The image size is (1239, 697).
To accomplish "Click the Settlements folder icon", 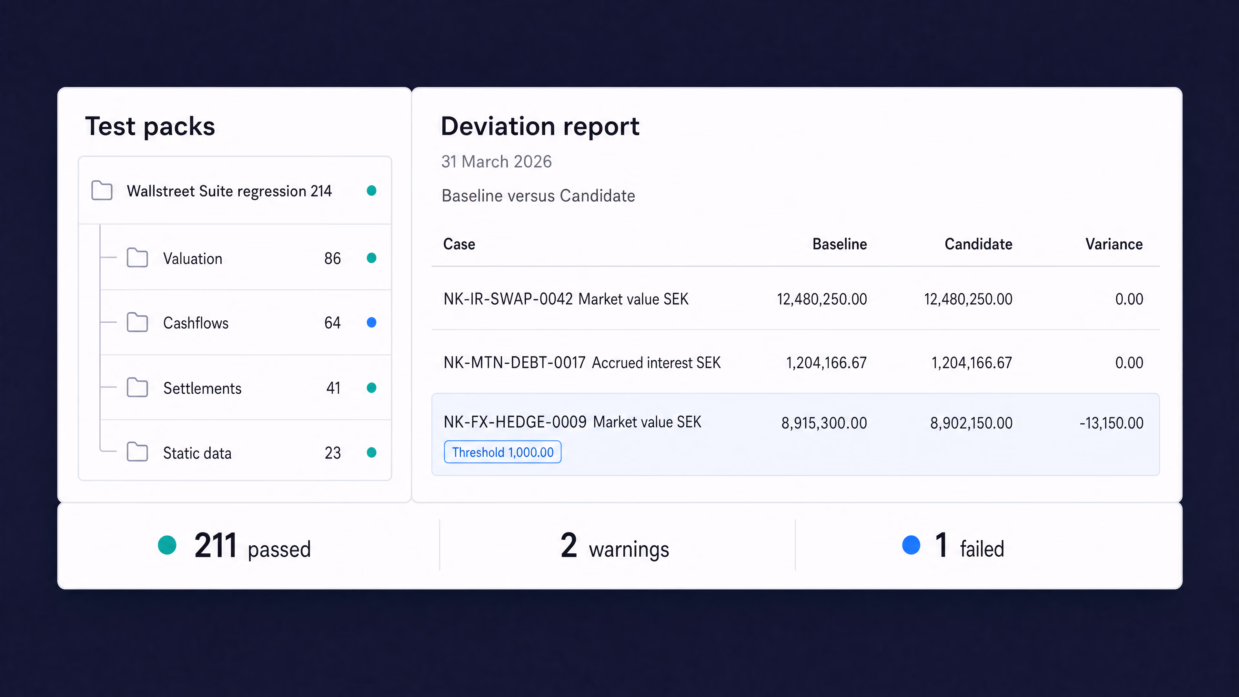I will tap(137, 387).
